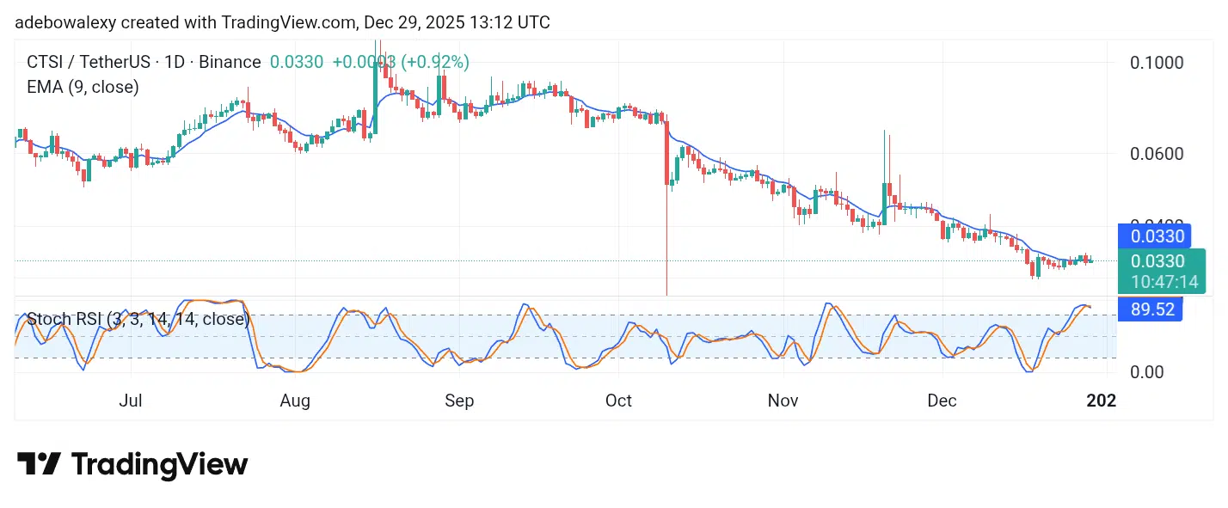Click the TradingView wordmark text
Image resolution: width=1228 pixels, height=508 pixels.
[159, 465]
